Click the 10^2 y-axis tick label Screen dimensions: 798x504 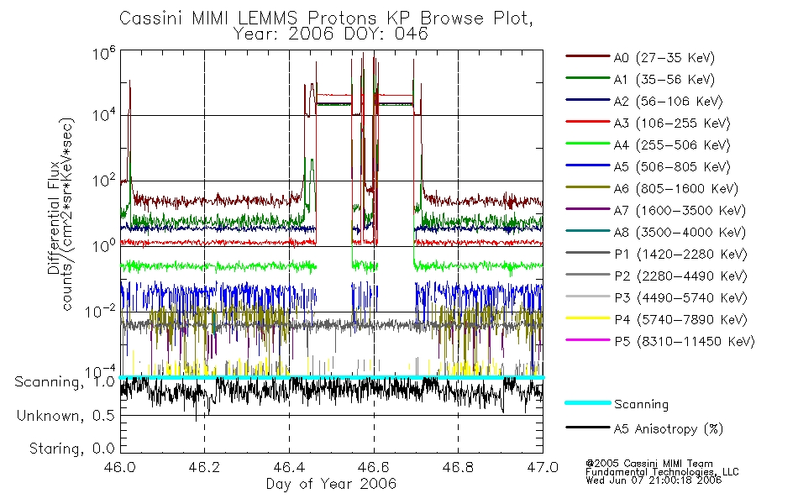104,181
